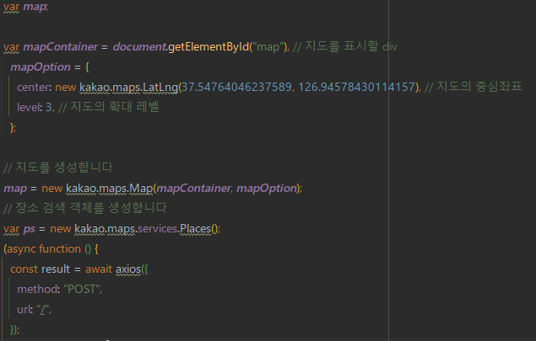Click the 'center:' property key
Image resolution: width=536 pixels, height=341 pixels.
34,88
